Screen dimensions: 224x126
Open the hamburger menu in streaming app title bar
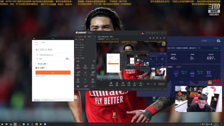[x=157, y=33]
